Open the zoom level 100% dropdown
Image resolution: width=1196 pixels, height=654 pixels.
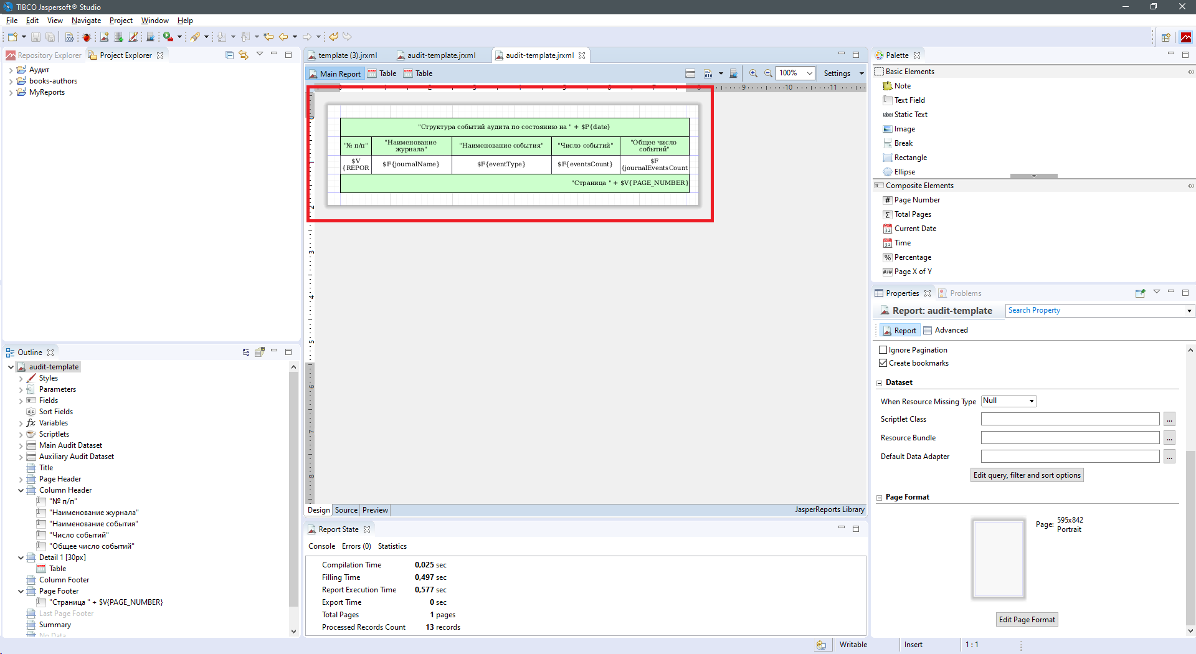click(809, 73)
